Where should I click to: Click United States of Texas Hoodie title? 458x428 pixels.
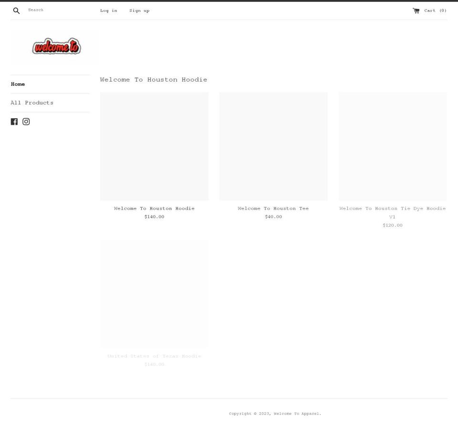click(x=154, y=356)
